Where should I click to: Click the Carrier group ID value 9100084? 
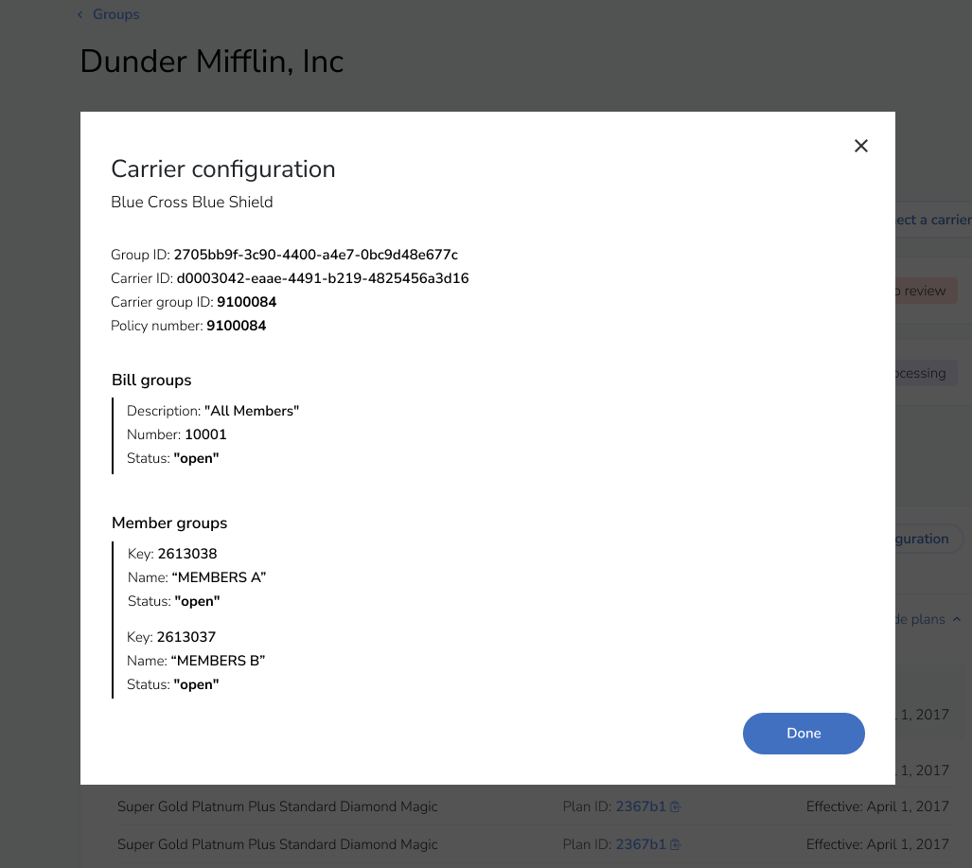pos(247,302)
